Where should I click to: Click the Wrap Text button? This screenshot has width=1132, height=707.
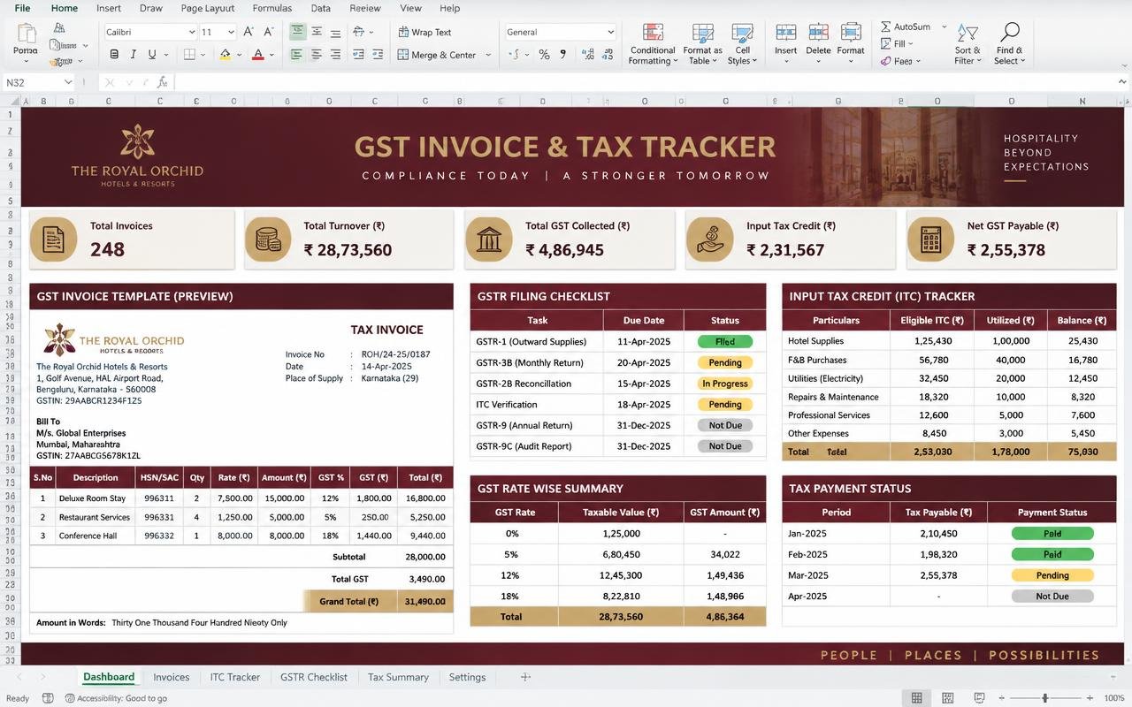point(425,32)
